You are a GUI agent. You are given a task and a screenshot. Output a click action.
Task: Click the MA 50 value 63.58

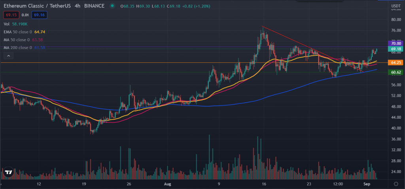37,40
